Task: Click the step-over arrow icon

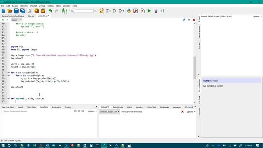Action: point(162,11)
